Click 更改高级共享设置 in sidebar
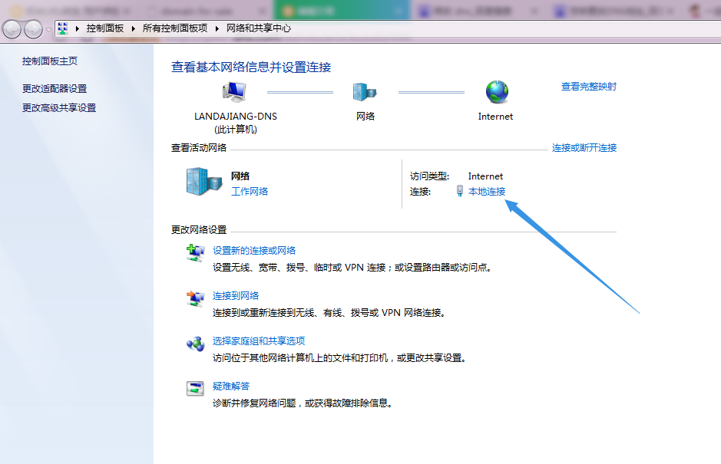Screen dimensions: 721x464 point(59,108)
